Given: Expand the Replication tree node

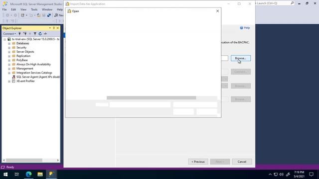Looking at the screenshot, I should pos(9,56).
